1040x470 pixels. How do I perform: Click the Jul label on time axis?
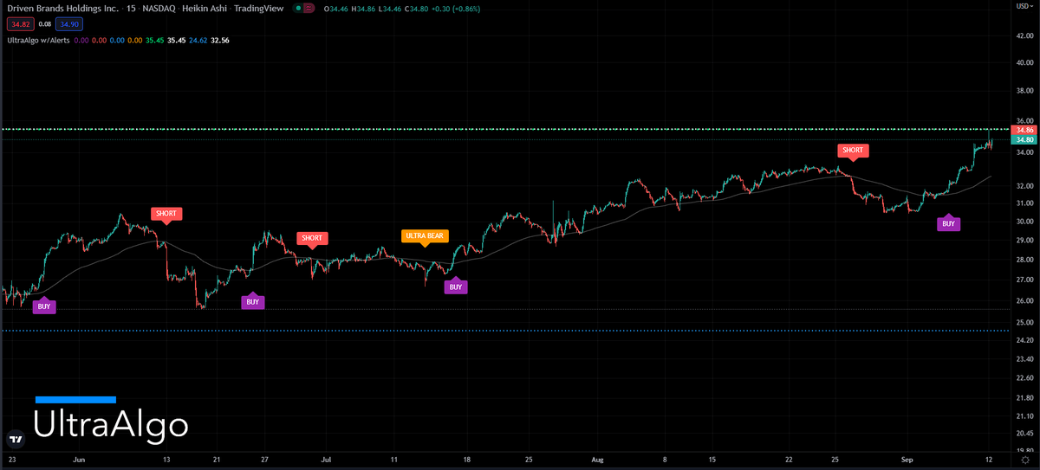327,460
